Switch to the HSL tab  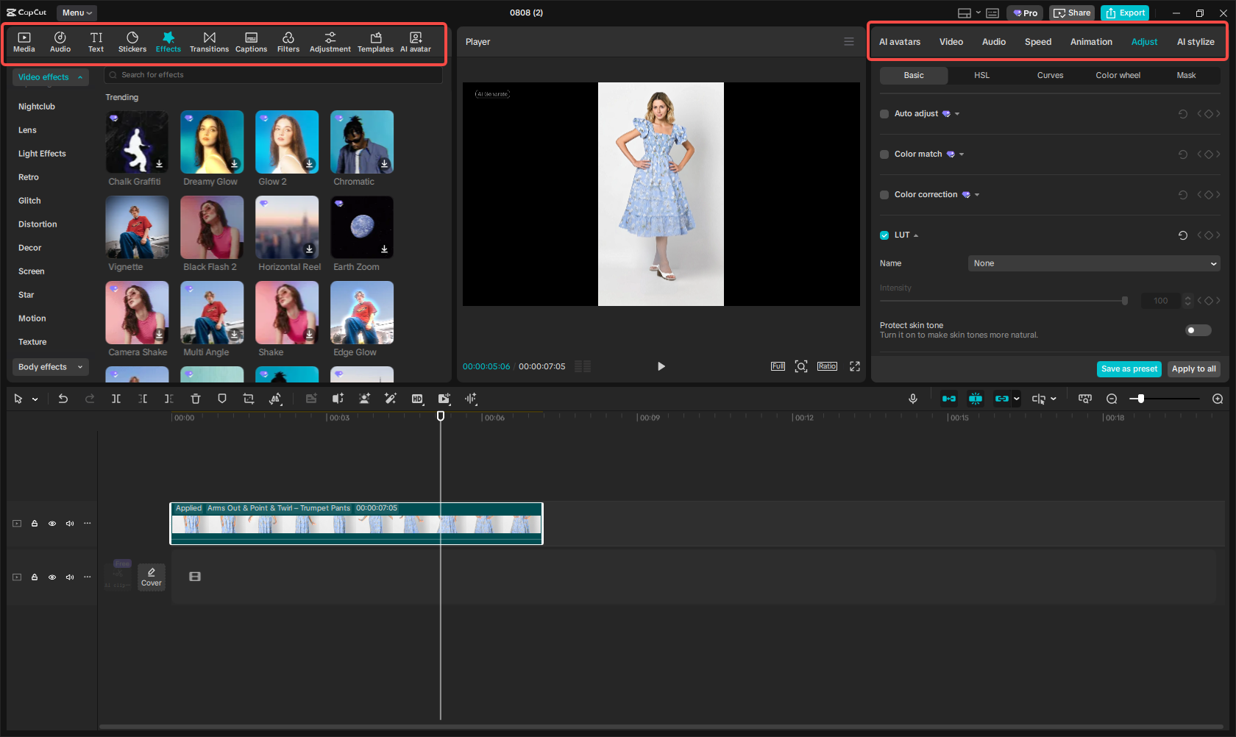[x=981, y=75]
